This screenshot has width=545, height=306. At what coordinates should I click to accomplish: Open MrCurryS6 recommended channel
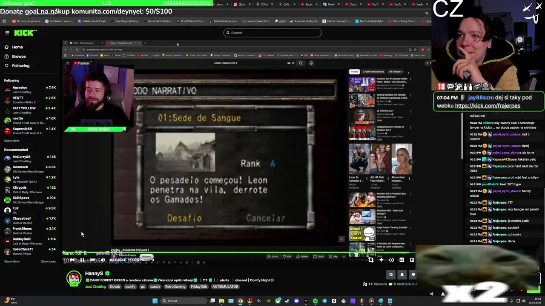tap(30, 159)
